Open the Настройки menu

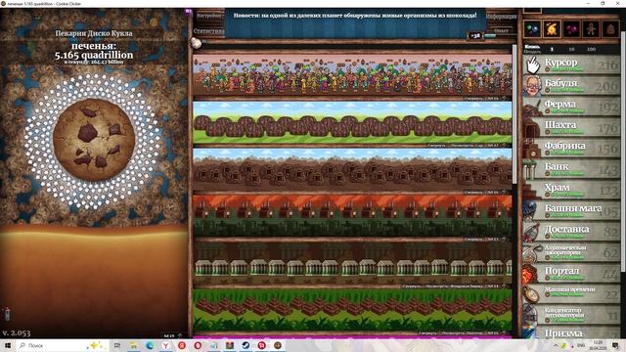click(x=208, y=16)
